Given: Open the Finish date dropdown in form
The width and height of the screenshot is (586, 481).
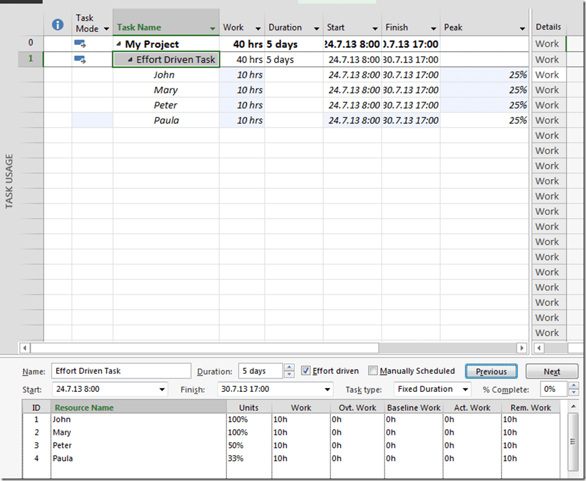Looking at the screenshot, I should [328, 389].
